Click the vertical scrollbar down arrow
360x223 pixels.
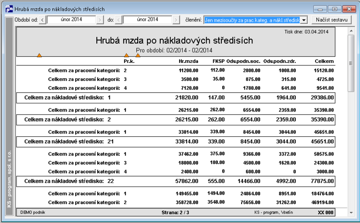point(351,213)
